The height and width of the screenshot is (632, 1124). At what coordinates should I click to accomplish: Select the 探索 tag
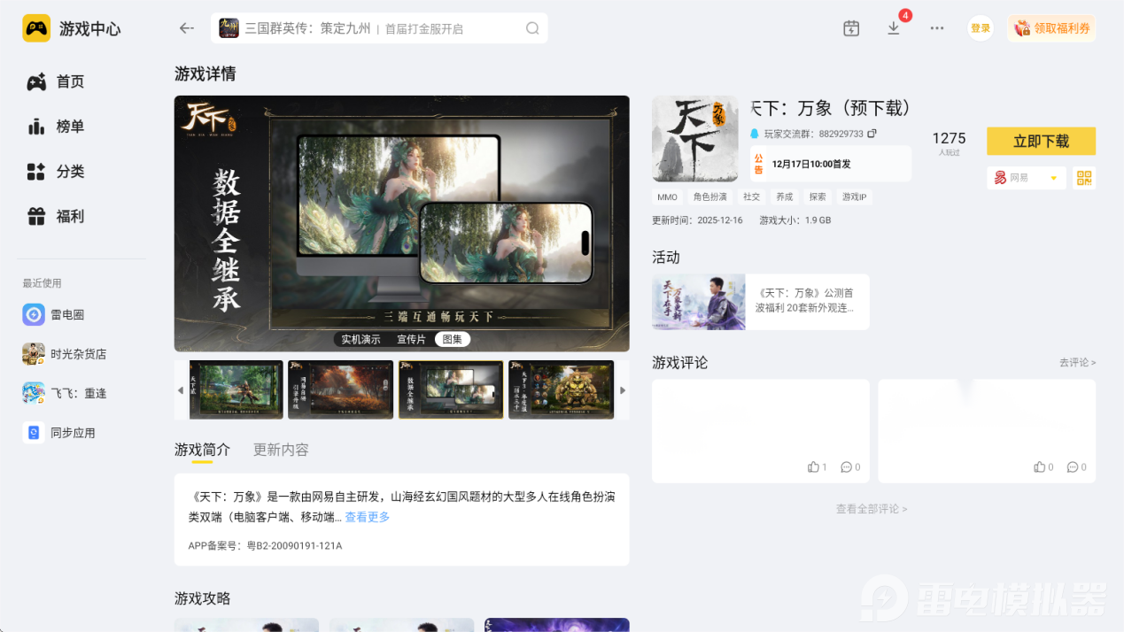point(817,197)
